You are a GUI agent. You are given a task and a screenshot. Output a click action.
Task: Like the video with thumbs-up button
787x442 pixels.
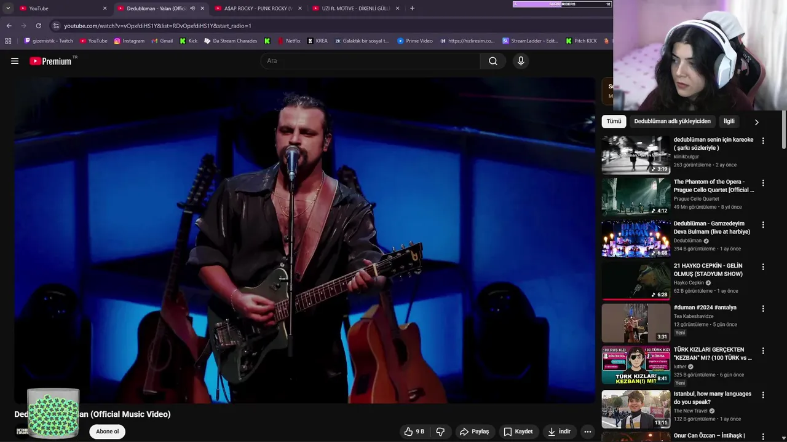pyautogui.click(x=414, y=432)
